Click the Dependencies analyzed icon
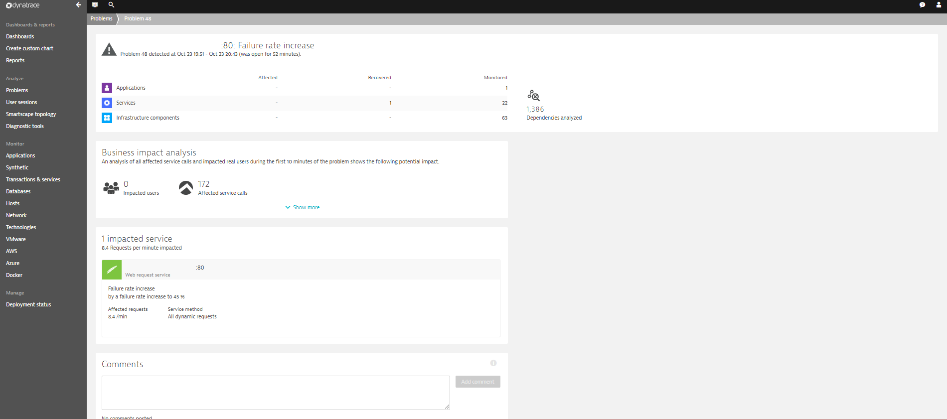This screenshot has width=947, height=420. (x=533, y=96)
